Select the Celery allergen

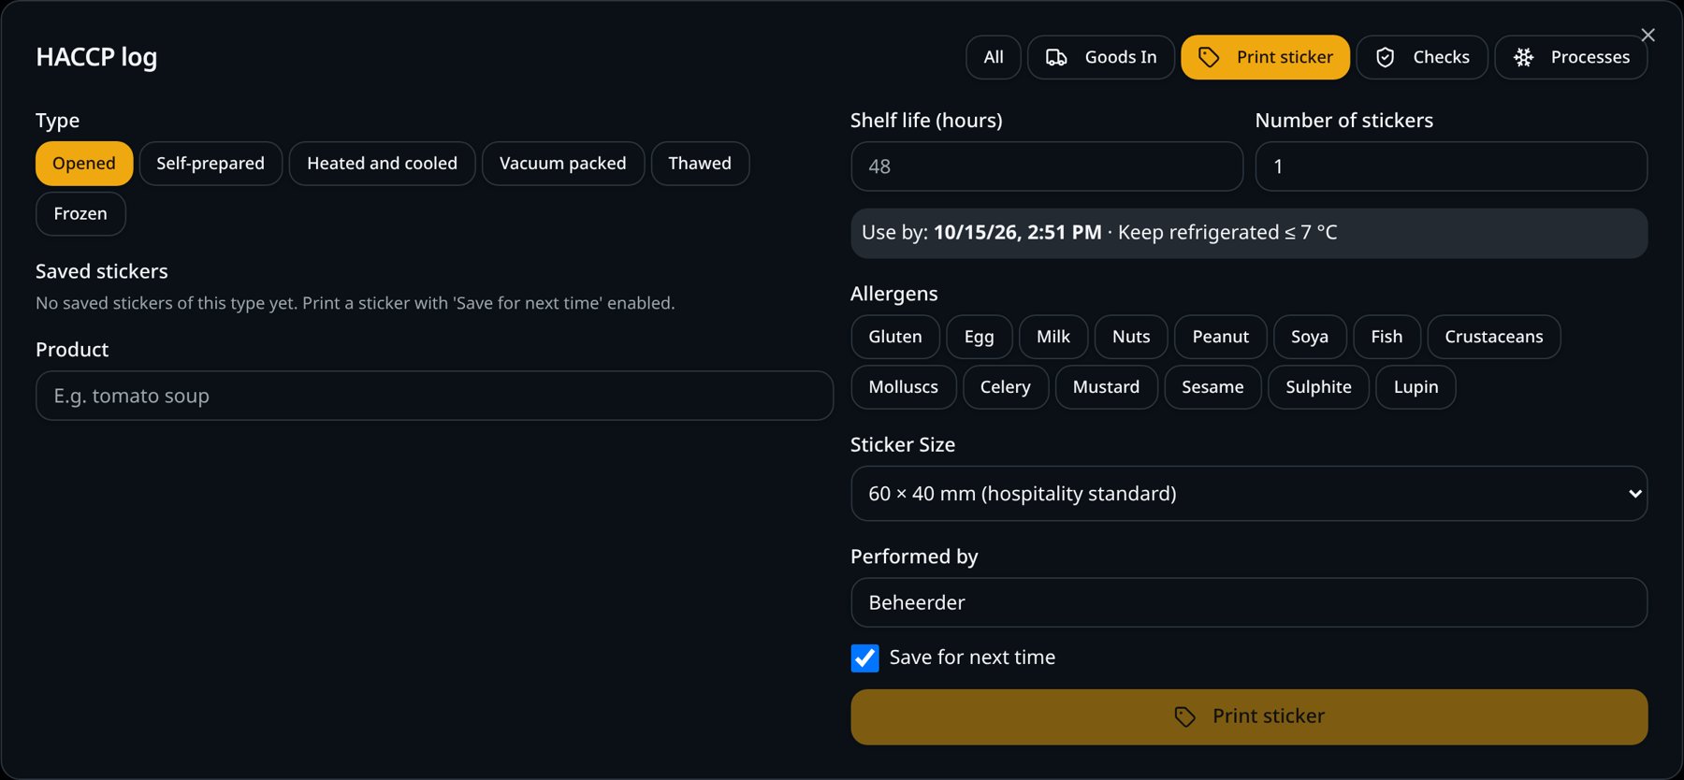pos(1006,387)
